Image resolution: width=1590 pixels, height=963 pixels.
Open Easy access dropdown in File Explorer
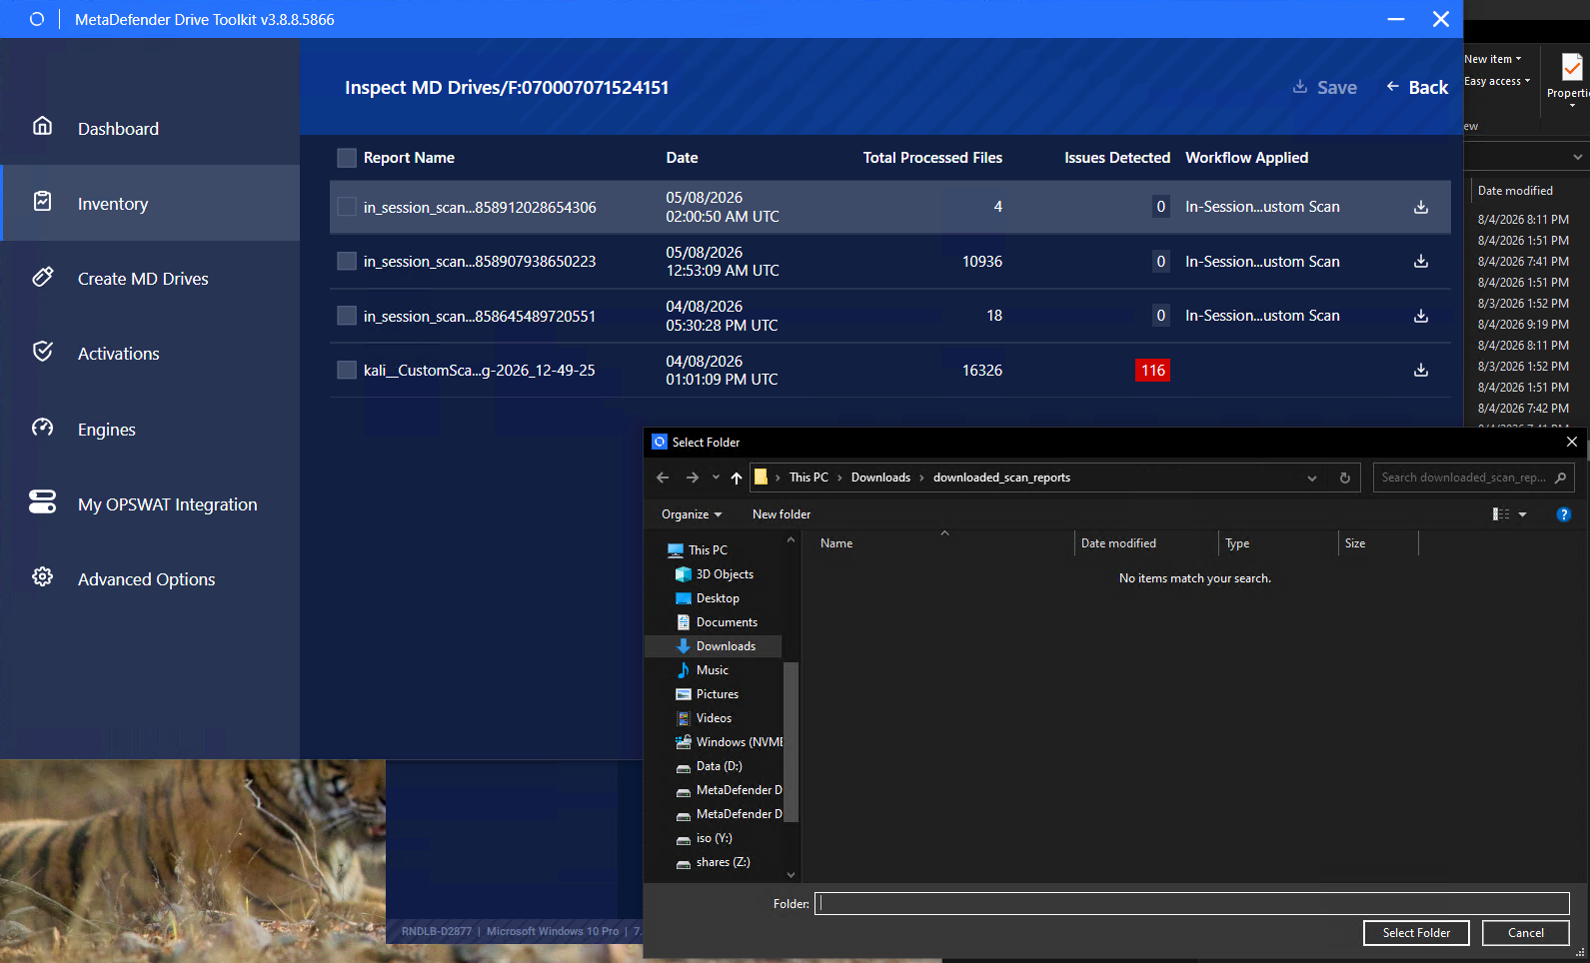[1497, 81]
